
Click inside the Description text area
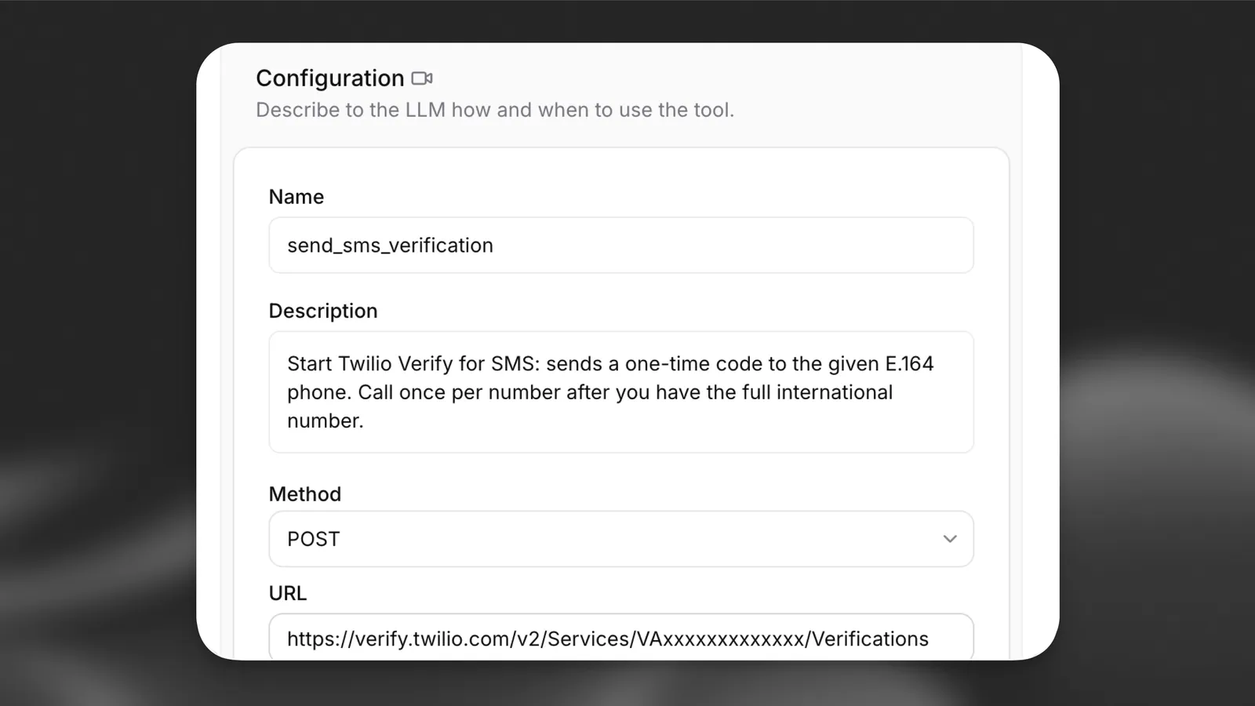point(621,392)
